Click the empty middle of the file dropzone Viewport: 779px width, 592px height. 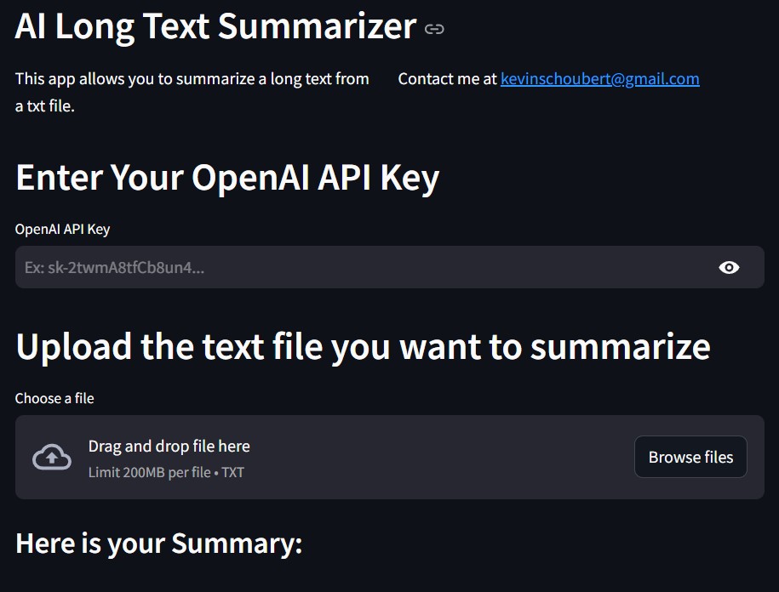[443, 458]
